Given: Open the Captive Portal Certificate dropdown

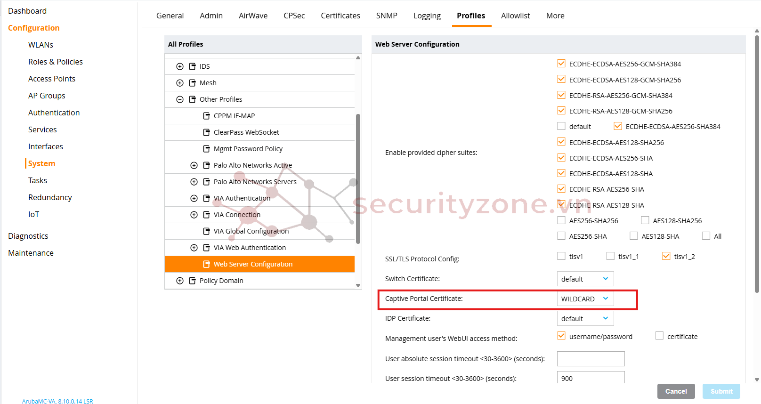Looking at the screenshot, I should pos(585,299).
